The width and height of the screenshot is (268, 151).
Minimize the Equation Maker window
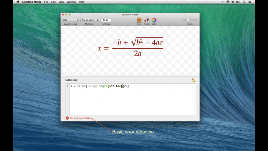(x=66, y=15)
